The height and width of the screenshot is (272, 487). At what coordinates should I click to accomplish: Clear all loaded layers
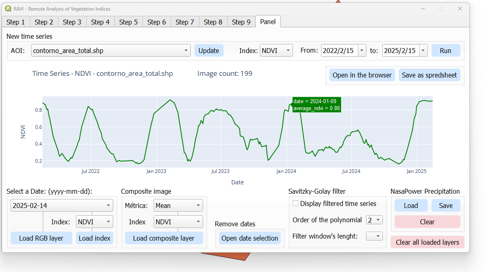[x=427, y=242]
